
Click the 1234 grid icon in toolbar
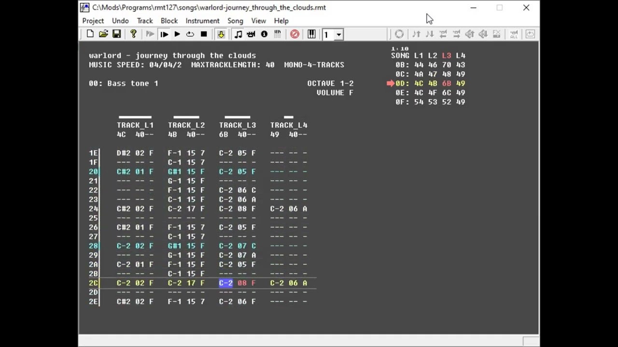pos(278,34)
